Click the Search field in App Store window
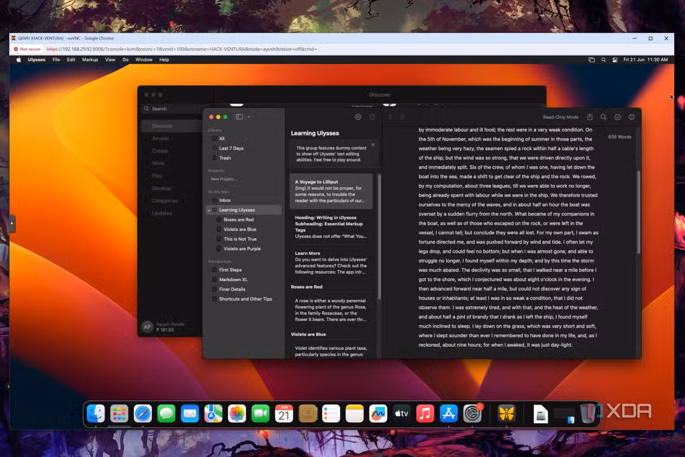This screenshot has height=457, width=685. click(170, 109)
